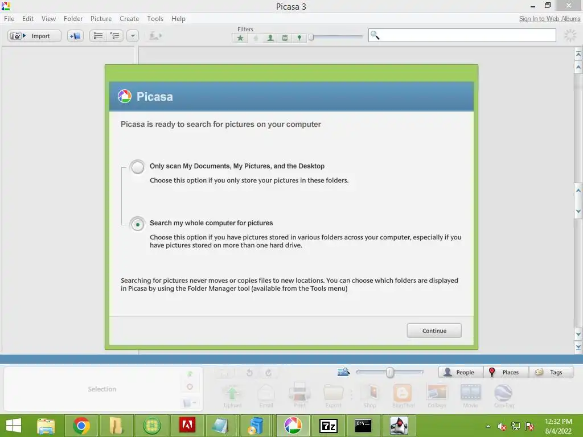The width and height of the screenshot is (583, 437).
Task: Click the Print printer icon
Action: point(299,396)
